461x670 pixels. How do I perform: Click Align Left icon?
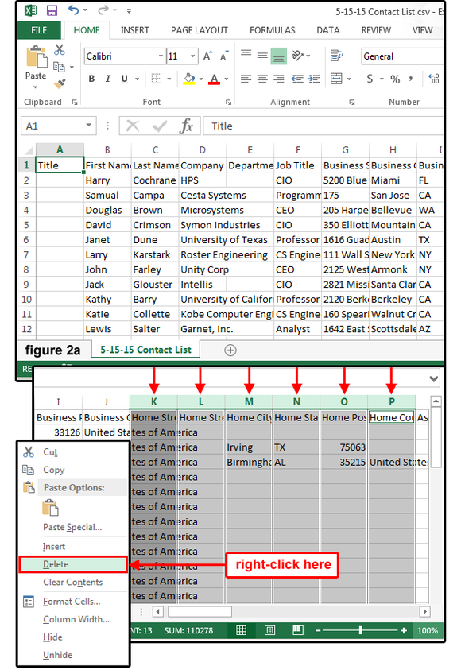point(246,79)
